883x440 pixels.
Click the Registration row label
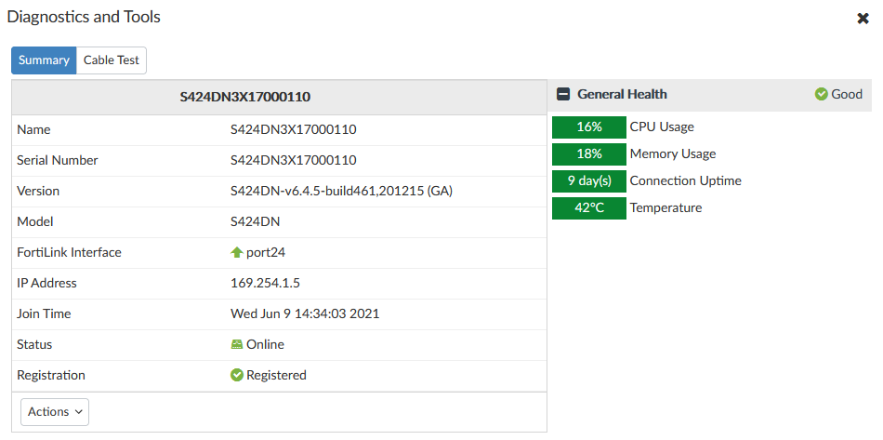click(x=51, y=375)
